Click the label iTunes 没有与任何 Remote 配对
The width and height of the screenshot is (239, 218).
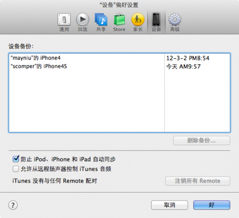point(54,181)
